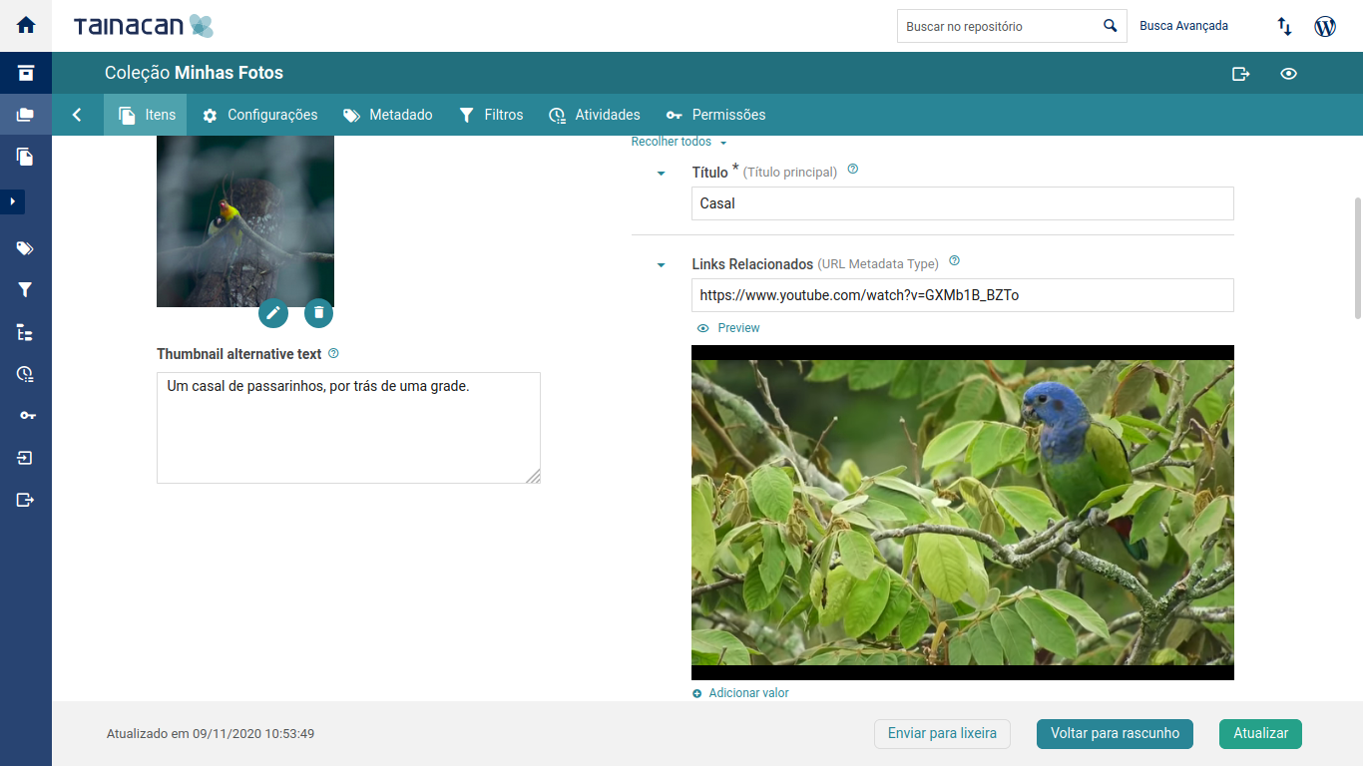Open the Filtros tab
The width and height of the screenshot is (1363, 766).
491,115
